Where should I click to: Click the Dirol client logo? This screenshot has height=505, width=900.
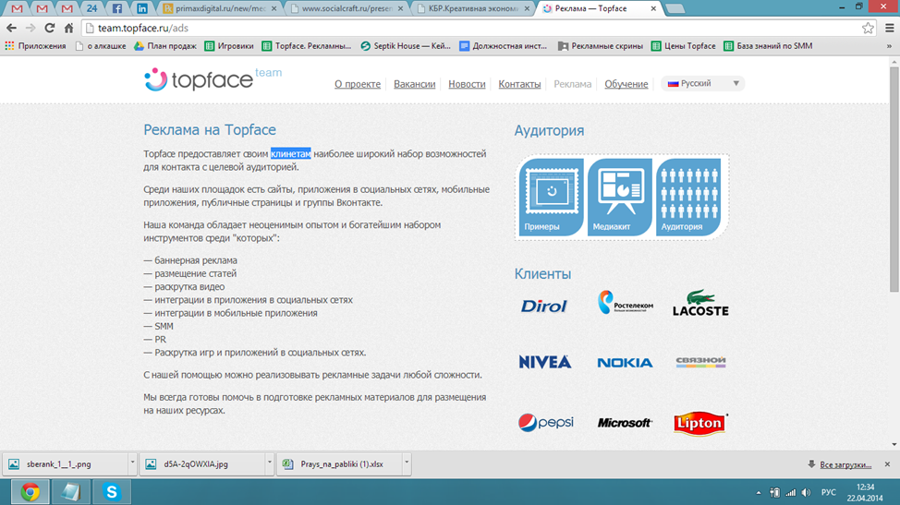click(x=544, y=307)
